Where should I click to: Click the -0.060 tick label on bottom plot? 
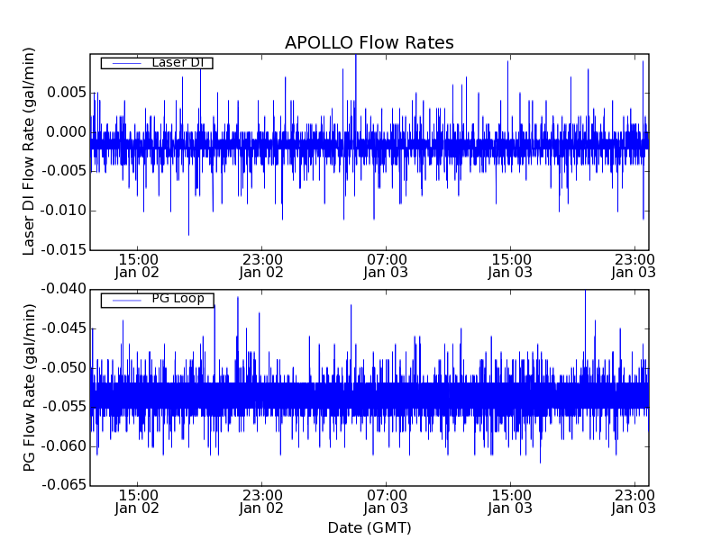64,445
